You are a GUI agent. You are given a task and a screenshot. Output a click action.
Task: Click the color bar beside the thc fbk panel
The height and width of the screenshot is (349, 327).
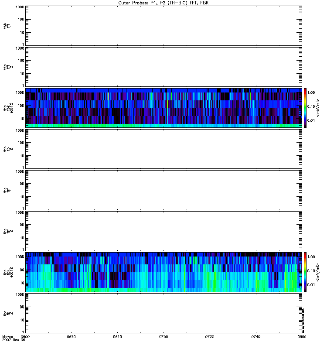305,272
